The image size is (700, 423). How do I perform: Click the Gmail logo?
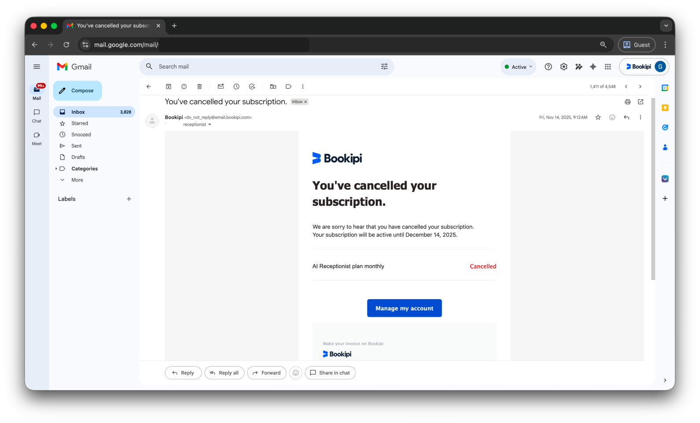[74, 67]
